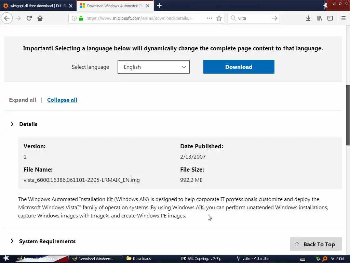Click the Back To Top button
The height and width of the screenshot is (263, 350).
coord(316,244)
